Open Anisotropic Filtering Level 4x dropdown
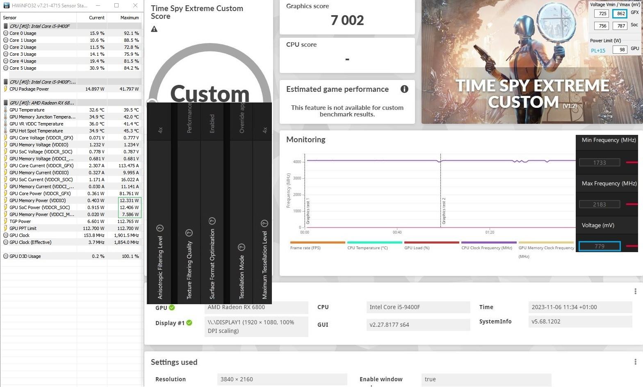643x387 pixels. coord(160,130)
